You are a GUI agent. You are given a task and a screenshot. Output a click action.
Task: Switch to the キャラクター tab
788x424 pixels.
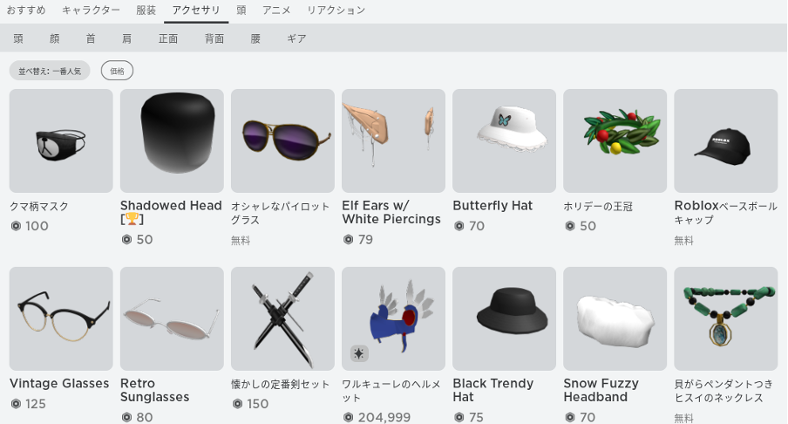[91, 10]
